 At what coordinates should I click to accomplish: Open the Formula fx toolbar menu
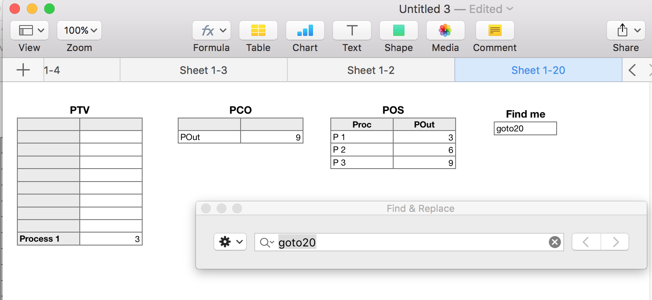211,31
